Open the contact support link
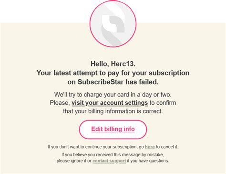The image size is (226, 174). click(109, 161)
